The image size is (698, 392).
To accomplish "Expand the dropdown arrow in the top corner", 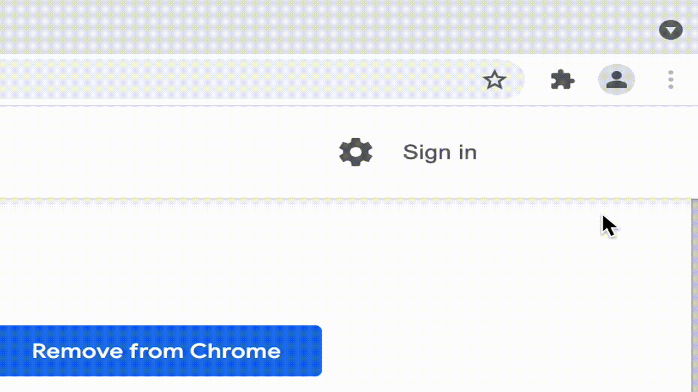I will click(x=671, y=30).
